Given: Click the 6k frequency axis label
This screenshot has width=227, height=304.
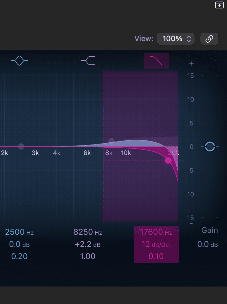Looking at the screenshot, I should click(x=87, y=153).
